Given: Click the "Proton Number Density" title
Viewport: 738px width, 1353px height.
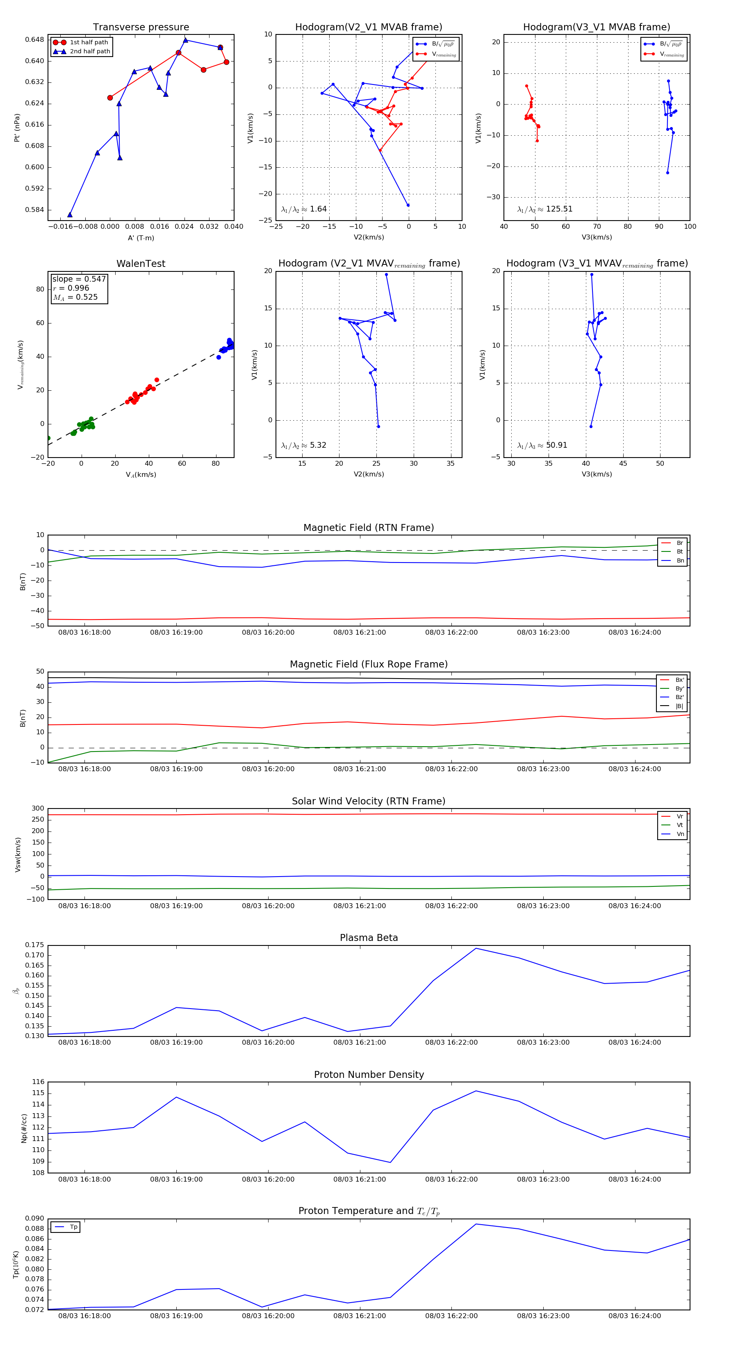Looking at the screenshot, I should (369, 1075).
